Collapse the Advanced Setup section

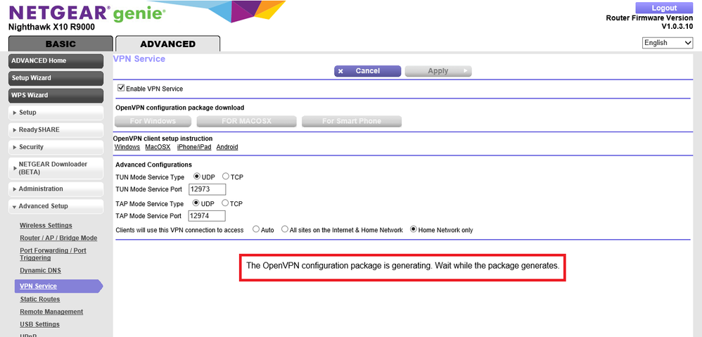(x=56, y=206)
